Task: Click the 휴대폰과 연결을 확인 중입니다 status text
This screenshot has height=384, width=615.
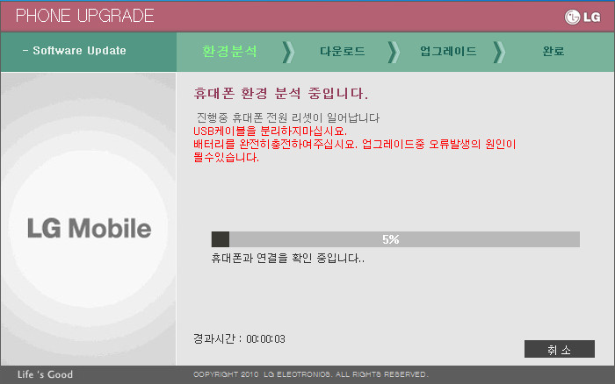Action: tap(287, 259)
